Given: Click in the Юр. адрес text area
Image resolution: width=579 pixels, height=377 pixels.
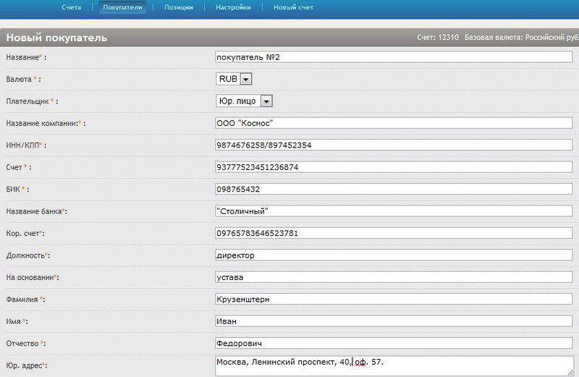Looking at the screenshot, I should pos(394,366).
